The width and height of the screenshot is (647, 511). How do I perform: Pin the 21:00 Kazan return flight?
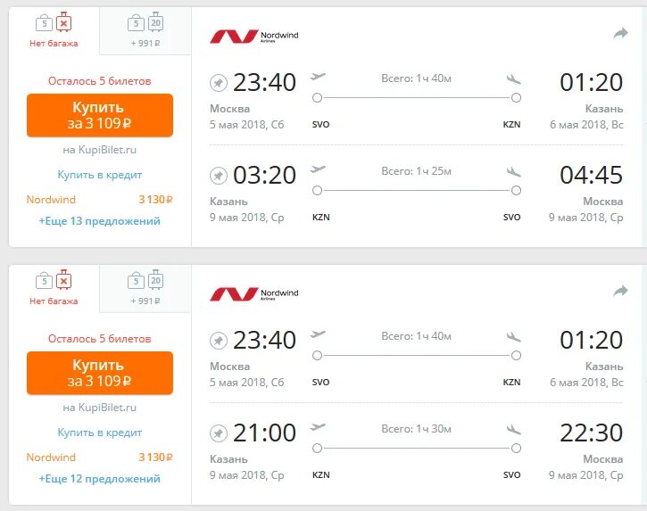[219, 433]
